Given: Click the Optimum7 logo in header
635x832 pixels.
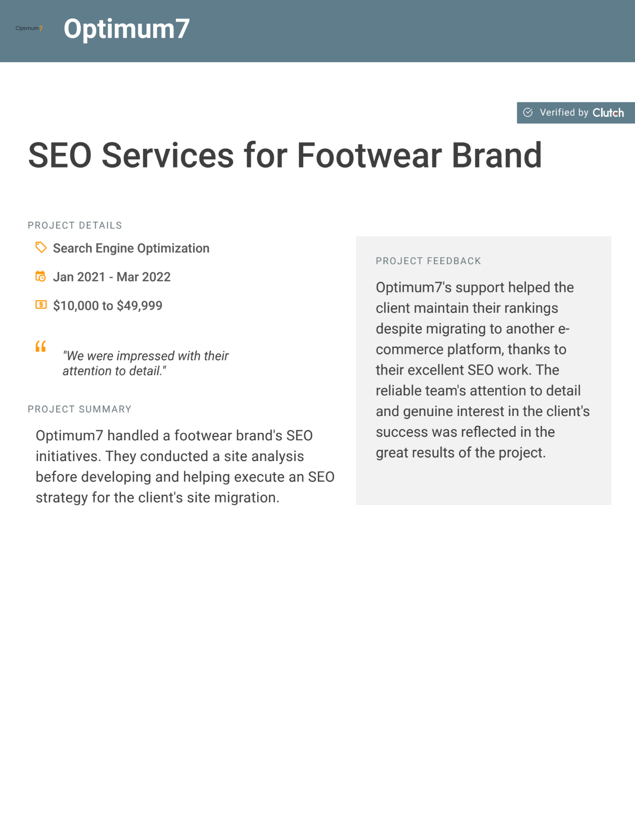Looking at the screenshot, I should 29,28.
